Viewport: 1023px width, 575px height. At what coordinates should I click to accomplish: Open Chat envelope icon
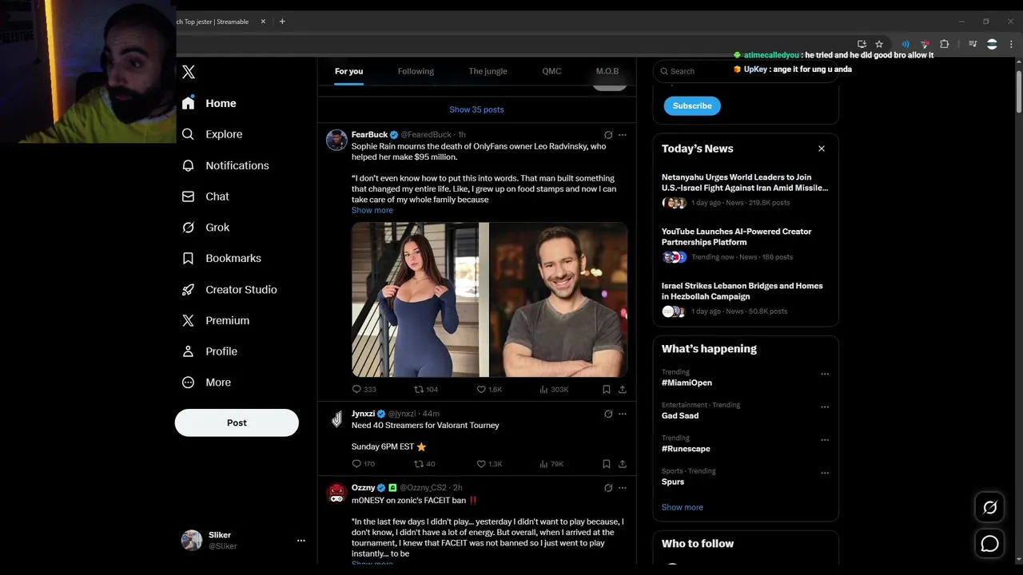point(188,196)
